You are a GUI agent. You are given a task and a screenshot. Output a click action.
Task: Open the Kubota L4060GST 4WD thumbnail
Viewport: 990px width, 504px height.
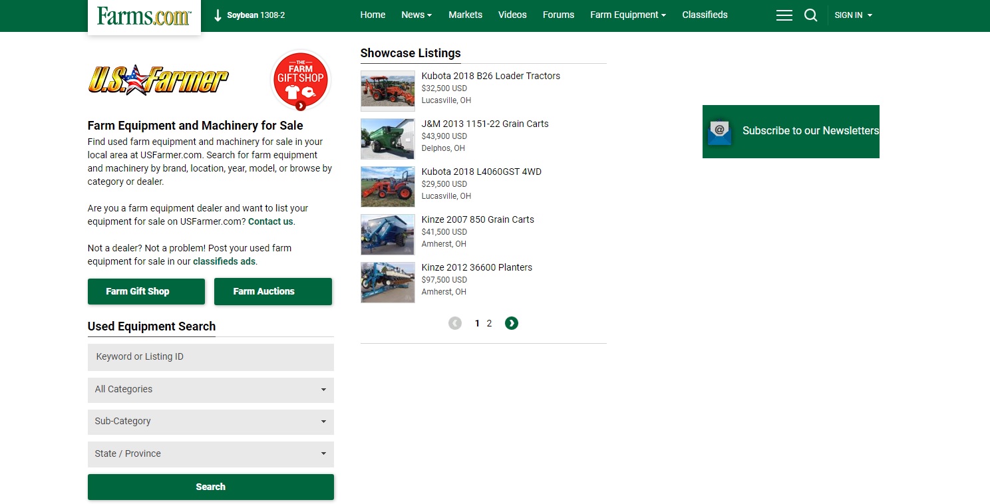(x=388, y=187)
